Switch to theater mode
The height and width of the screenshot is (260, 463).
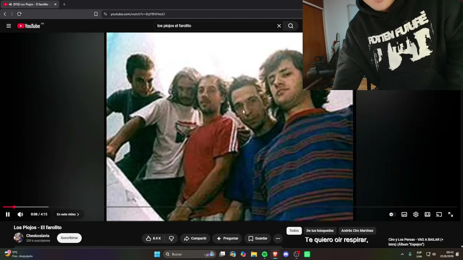coord(427,214)
